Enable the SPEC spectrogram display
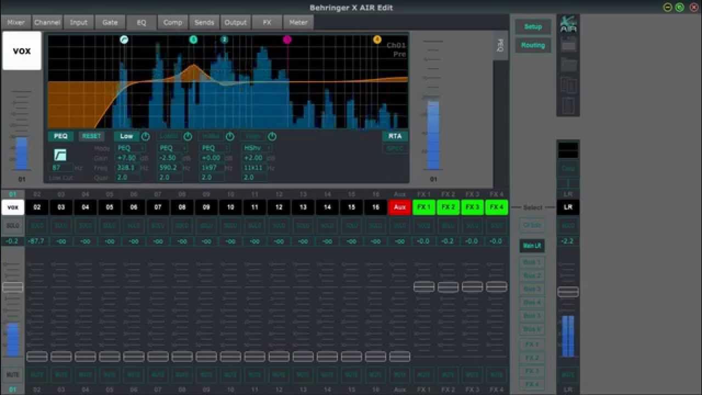Image resolution: width=702 pixels, height=395 pixels. [x=395, y=149]
